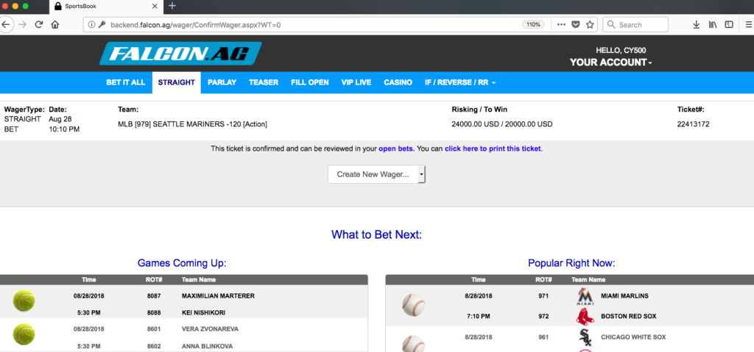Image resolution: width=754 pixels, height=352 pixels.
Task: Open the library bookshelf icon
Action: [713, 24]
